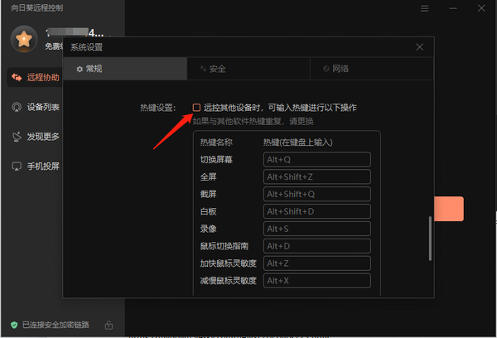Click the user avatar star icon

tap(24, 39)
